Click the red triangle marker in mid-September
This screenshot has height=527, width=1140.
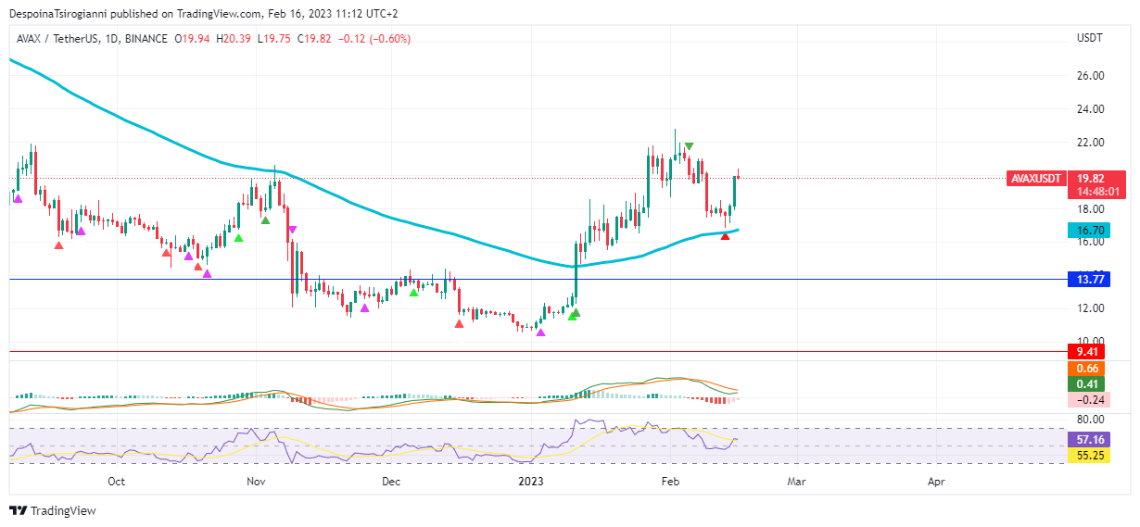tap(59, 245)
